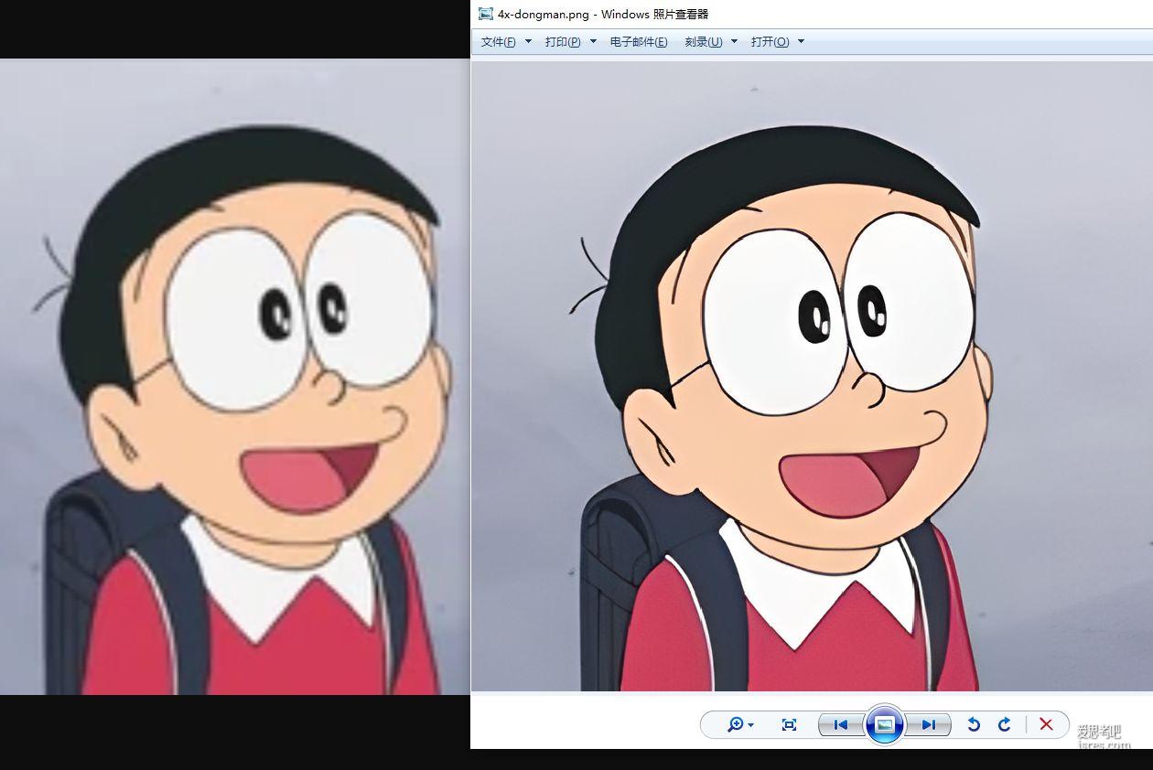Go to the next picture
The height and width of the screenshot is (770, 1153).
point(929,724)
